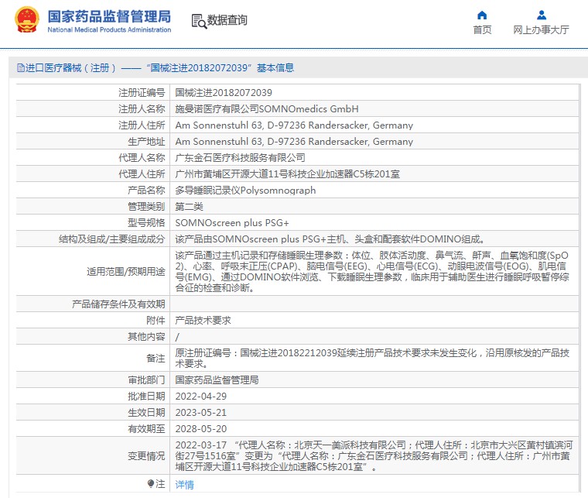Image resolution: width=588 pixels, height=498 pixels.
Task: Open 网上办事大厅 user icon
Action: [x=541, y=15]
